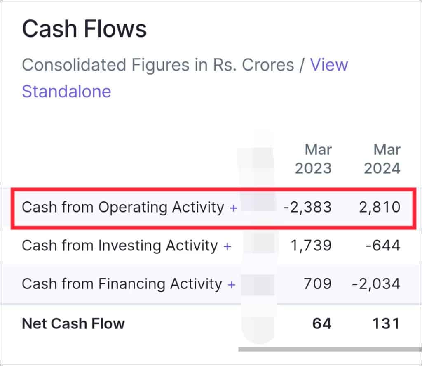The height and width of the screenshot is (366, 422).
Task: Select the Cash from Operating Activity label
Action: pos(123,207)
